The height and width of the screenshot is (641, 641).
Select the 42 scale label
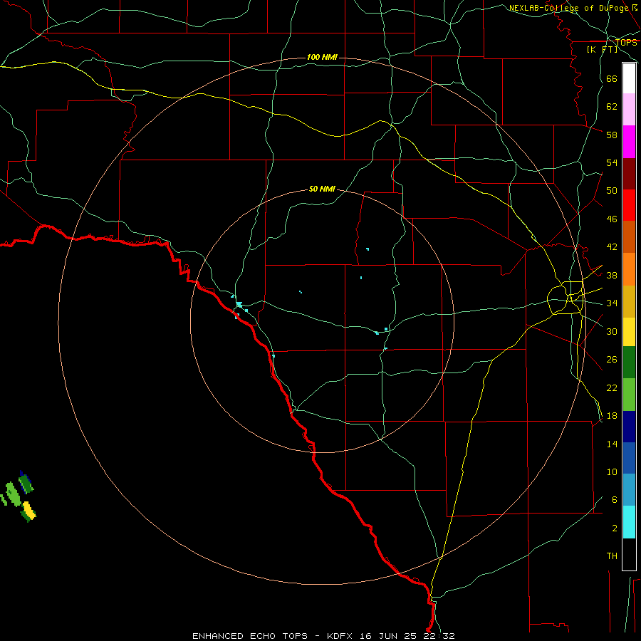click(x=612, y=246)
